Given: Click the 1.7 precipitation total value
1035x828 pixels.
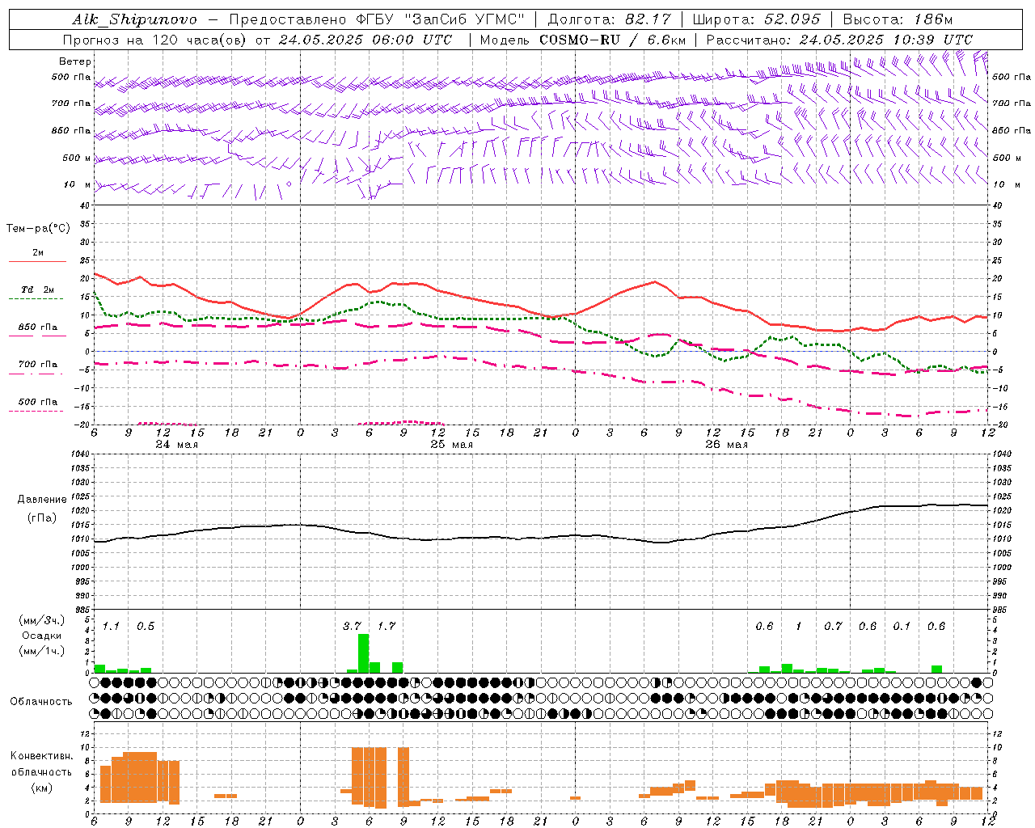Looking at the screenshot, I should pos(387,626).
